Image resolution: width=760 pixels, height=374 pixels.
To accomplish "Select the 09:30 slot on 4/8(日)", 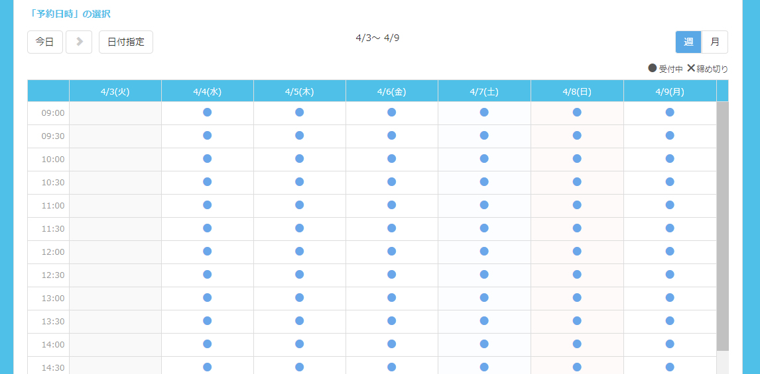I will pos(577,136).
